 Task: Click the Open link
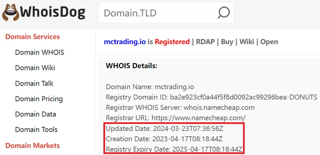[x=269, y=42]
